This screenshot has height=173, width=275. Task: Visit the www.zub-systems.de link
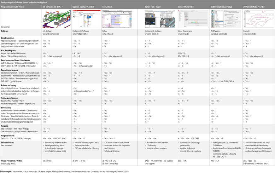pyautogui.click(x=219, y=33)
